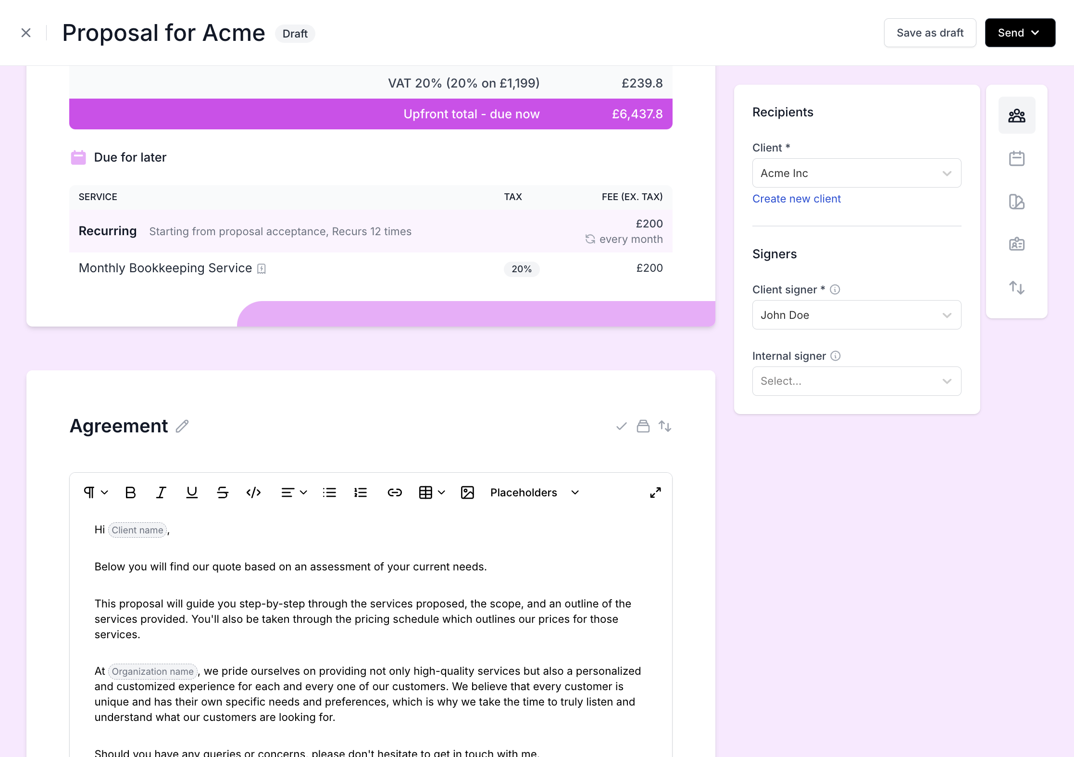1074x757 pixels.
Task: Open the calendar icon in right sidebar
Action: 1016,158
